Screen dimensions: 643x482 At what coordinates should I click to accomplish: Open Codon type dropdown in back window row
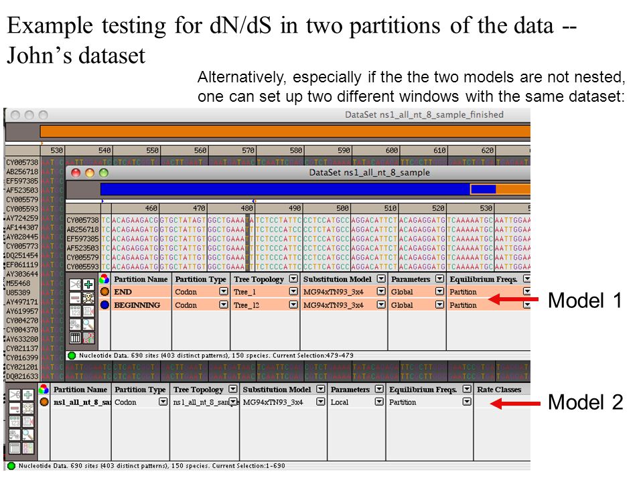[x=163, y=402]
